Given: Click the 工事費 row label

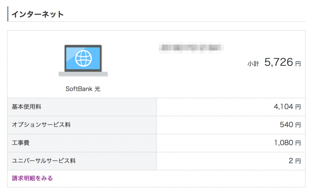Looking at the screenshot, I should tap(21, 143).
